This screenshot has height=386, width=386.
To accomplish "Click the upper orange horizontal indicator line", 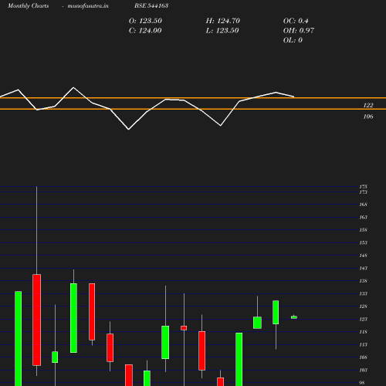I will (x=193, y=98).
